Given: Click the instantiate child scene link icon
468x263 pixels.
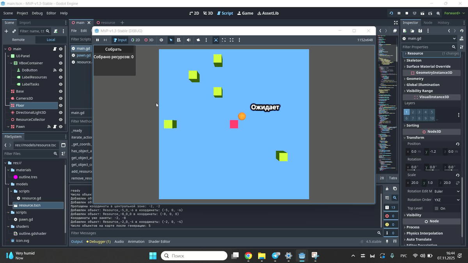Looking at the screenshot, I should coord(14,31).
